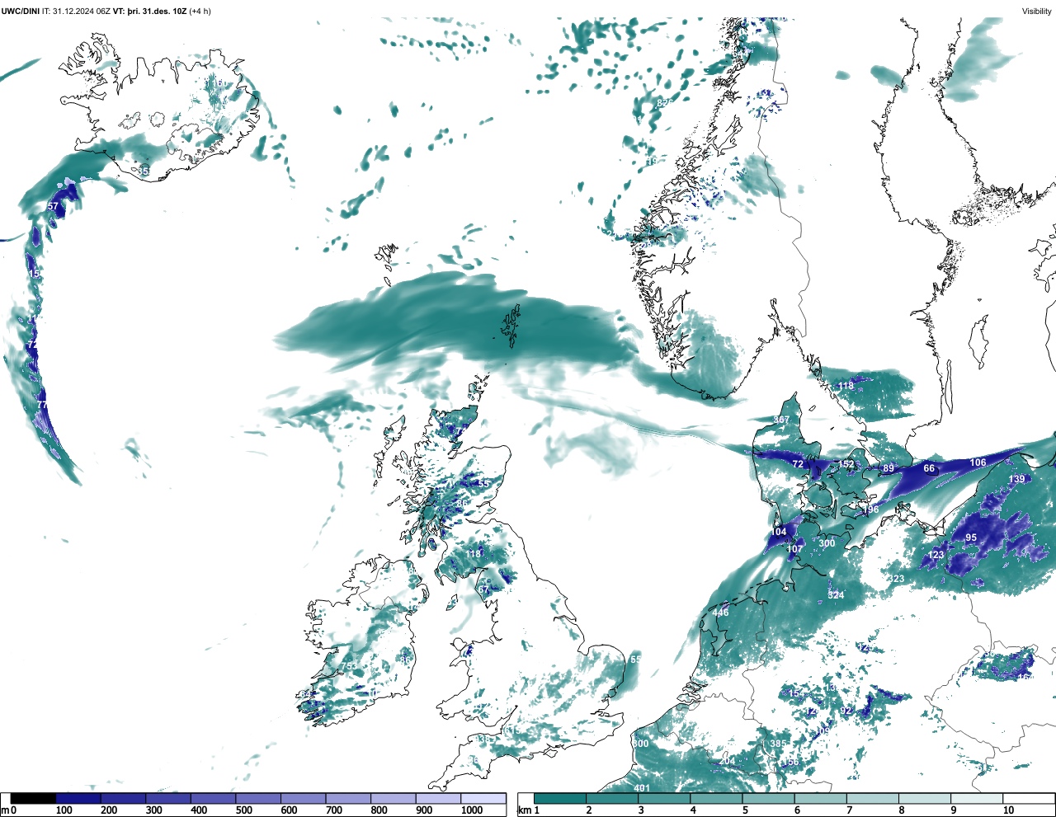Click the '57' visibility value southwest of Iceland
Screen dimensions: 1056x817
[53, 206]
